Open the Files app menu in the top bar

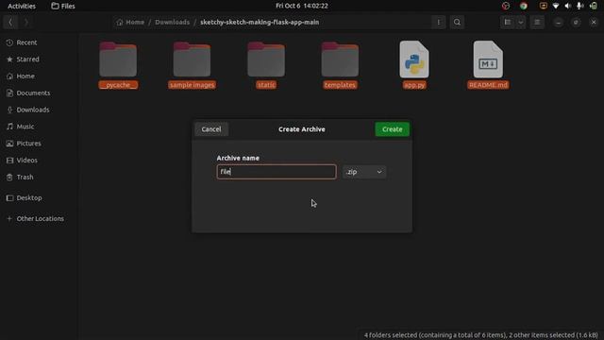(x=63, y=6)
